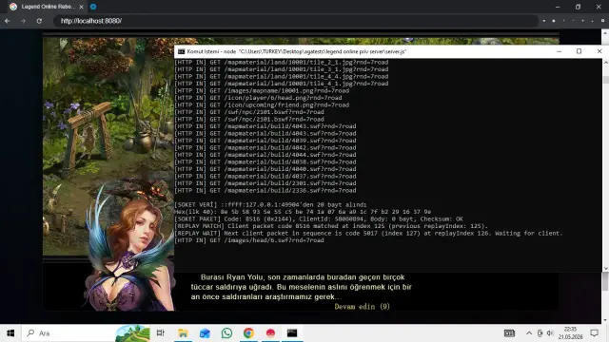Click the console line for images/head/6.swf

(249, 240)
